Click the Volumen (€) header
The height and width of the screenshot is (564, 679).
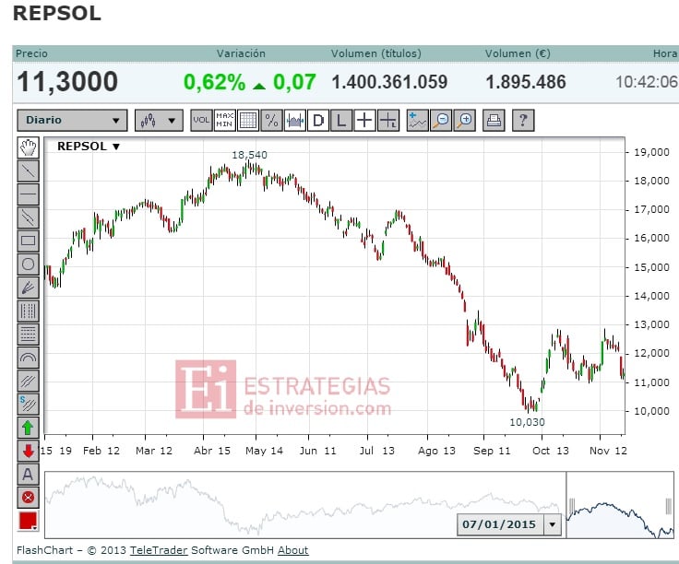518,53
